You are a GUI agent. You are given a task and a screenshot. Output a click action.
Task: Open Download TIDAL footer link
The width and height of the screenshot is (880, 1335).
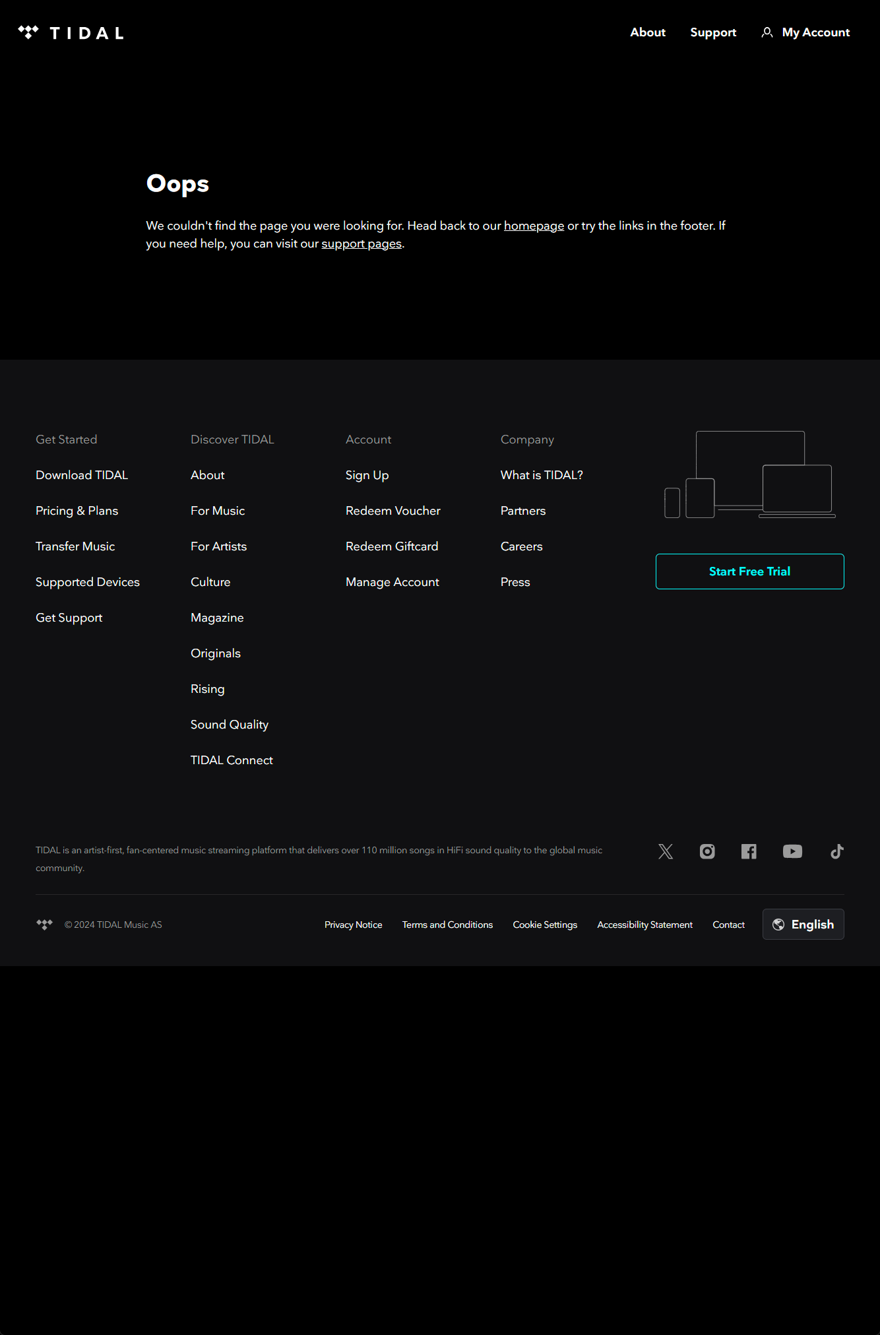82,475
